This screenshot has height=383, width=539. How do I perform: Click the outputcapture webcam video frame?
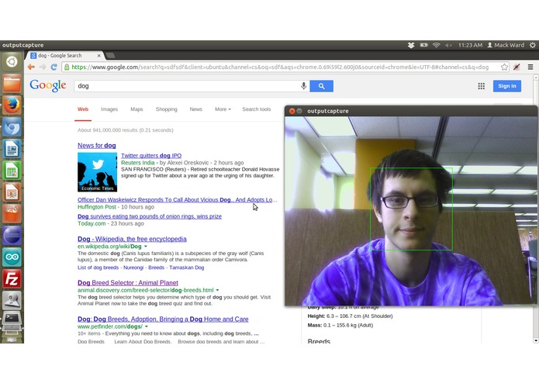411,211
